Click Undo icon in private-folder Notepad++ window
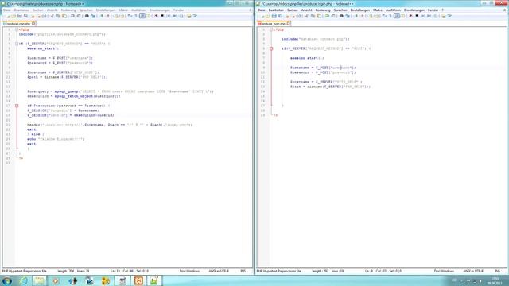Screen dimensions: 509x286 [72, 16]
